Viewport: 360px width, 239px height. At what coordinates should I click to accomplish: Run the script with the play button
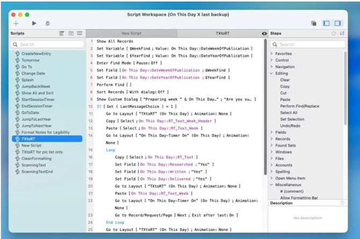[34, 24]
